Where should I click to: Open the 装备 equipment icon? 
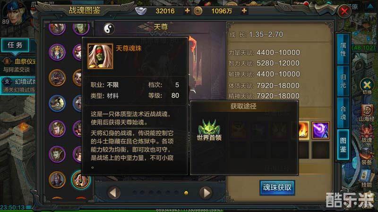pyautogui.click(x=367, y=156)
